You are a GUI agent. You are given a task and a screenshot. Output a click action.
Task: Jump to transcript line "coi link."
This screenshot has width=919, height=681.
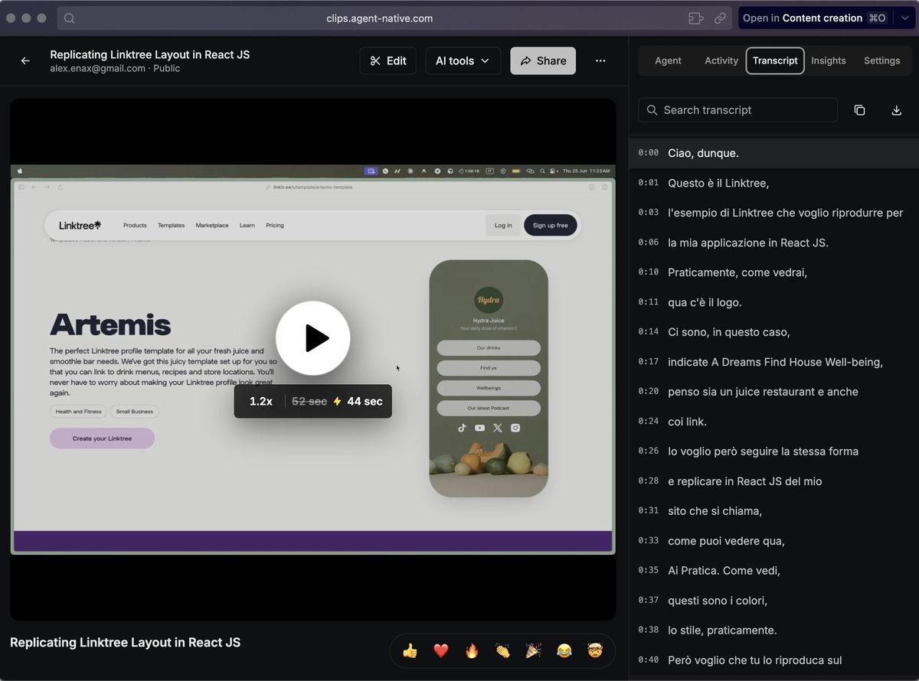click(773, 422)
